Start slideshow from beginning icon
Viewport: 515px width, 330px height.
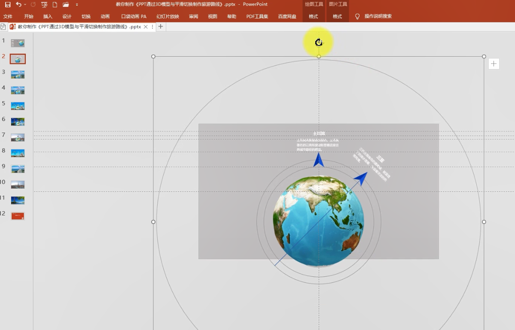[44, 5]
